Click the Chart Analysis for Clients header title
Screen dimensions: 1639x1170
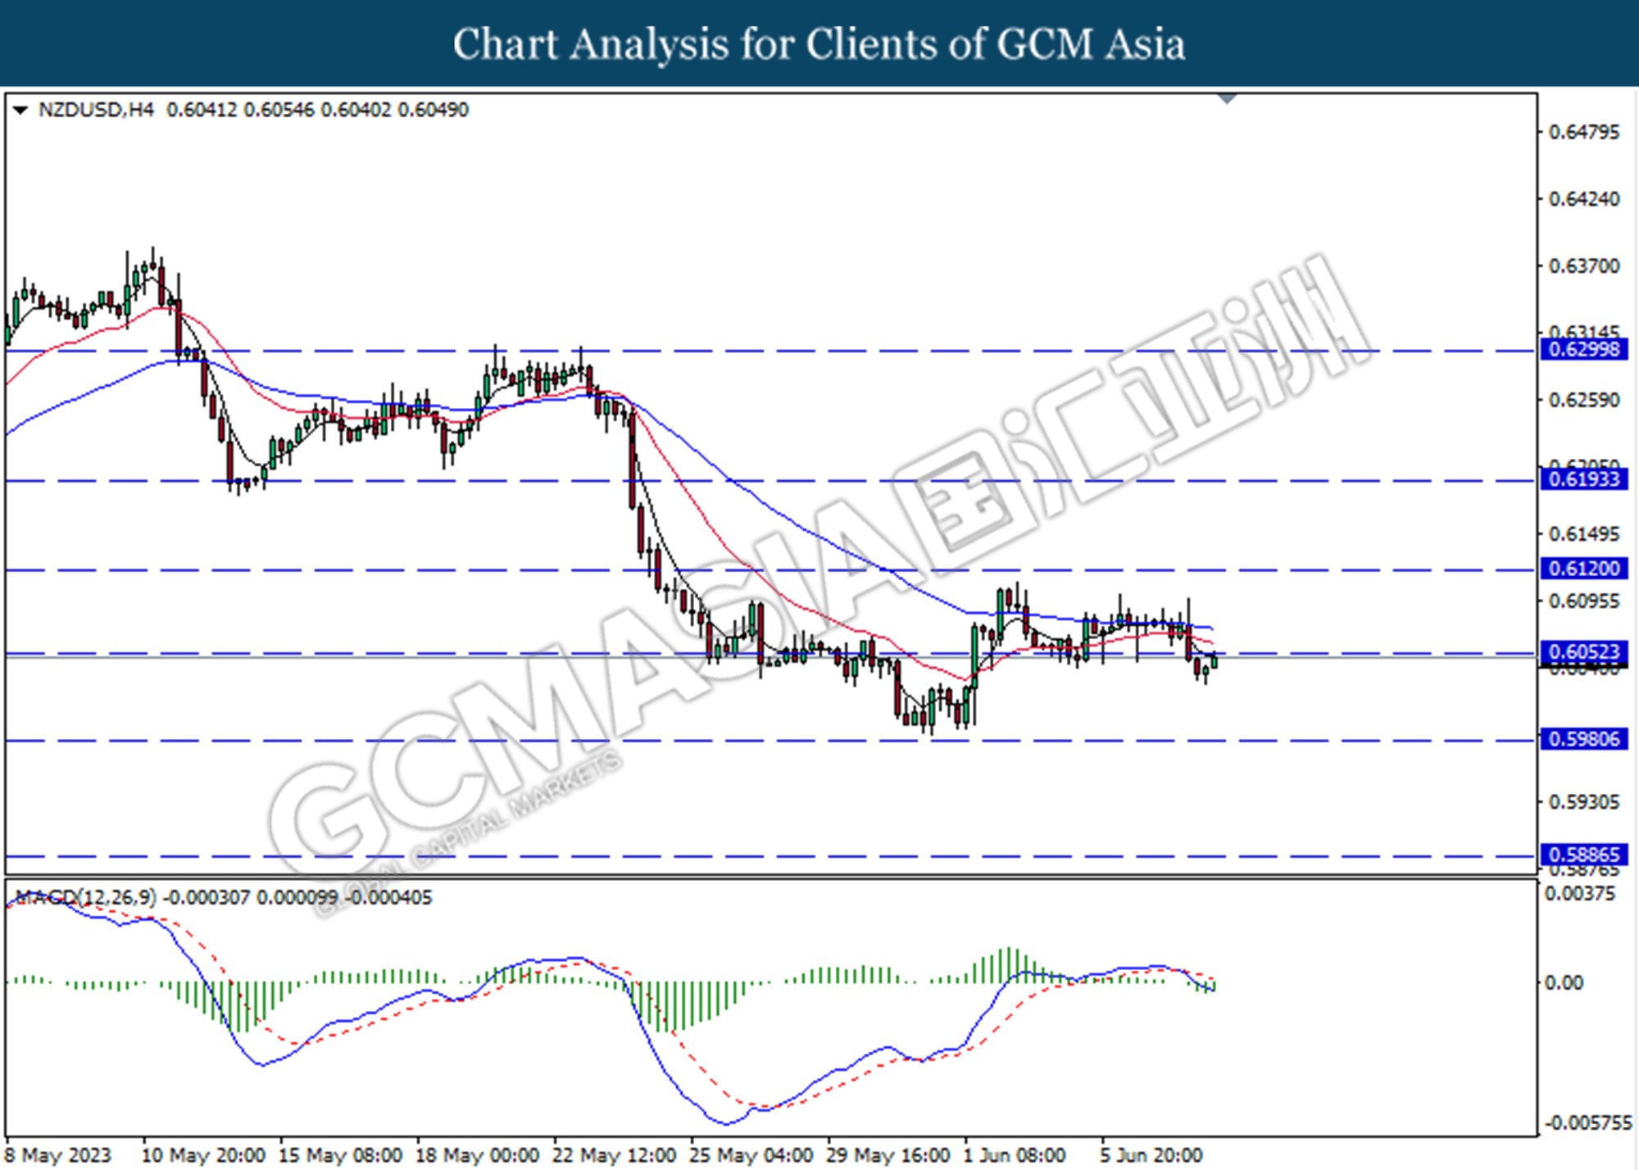coord(819,44)
